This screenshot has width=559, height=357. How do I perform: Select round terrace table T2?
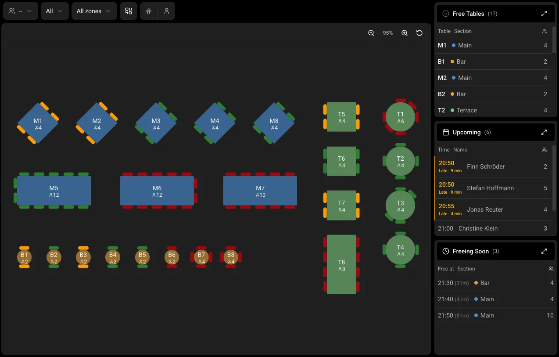[x=400, y=161]
